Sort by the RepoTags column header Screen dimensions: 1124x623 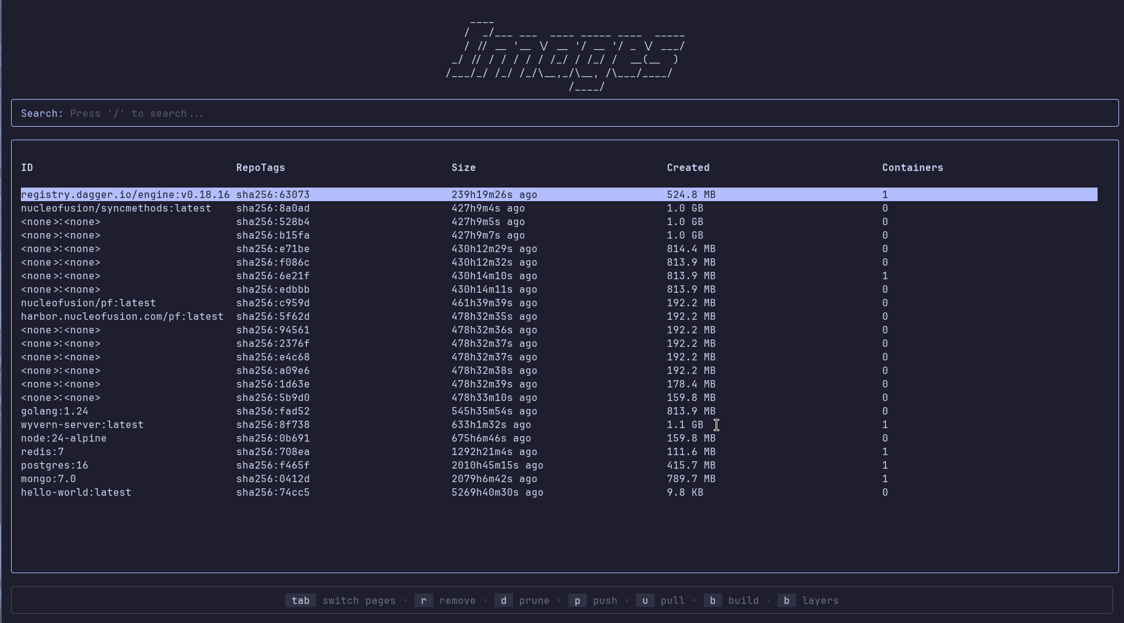click(x=260, y=167)
